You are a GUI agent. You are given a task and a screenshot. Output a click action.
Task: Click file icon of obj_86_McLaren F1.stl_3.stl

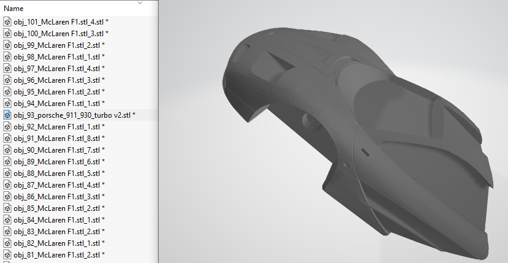pos(7,197)
